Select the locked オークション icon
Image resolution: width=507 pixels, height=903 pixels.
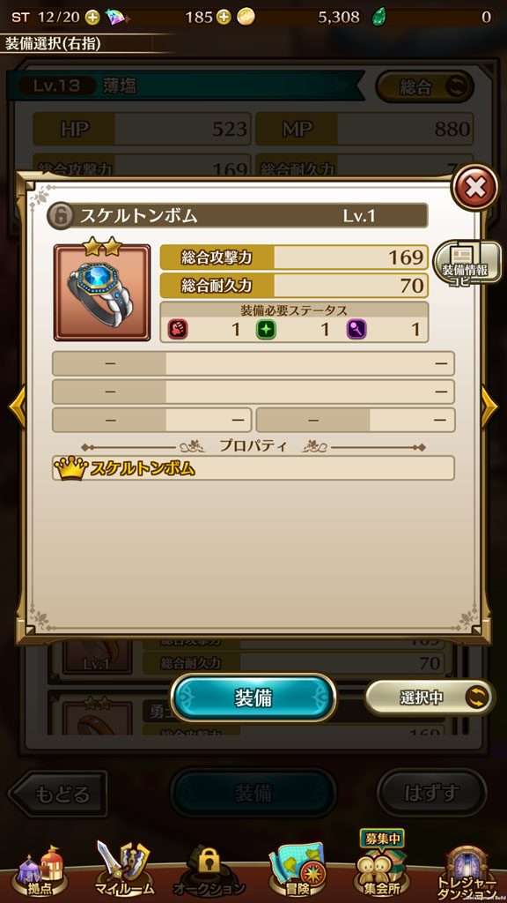(x=209, y=871)
